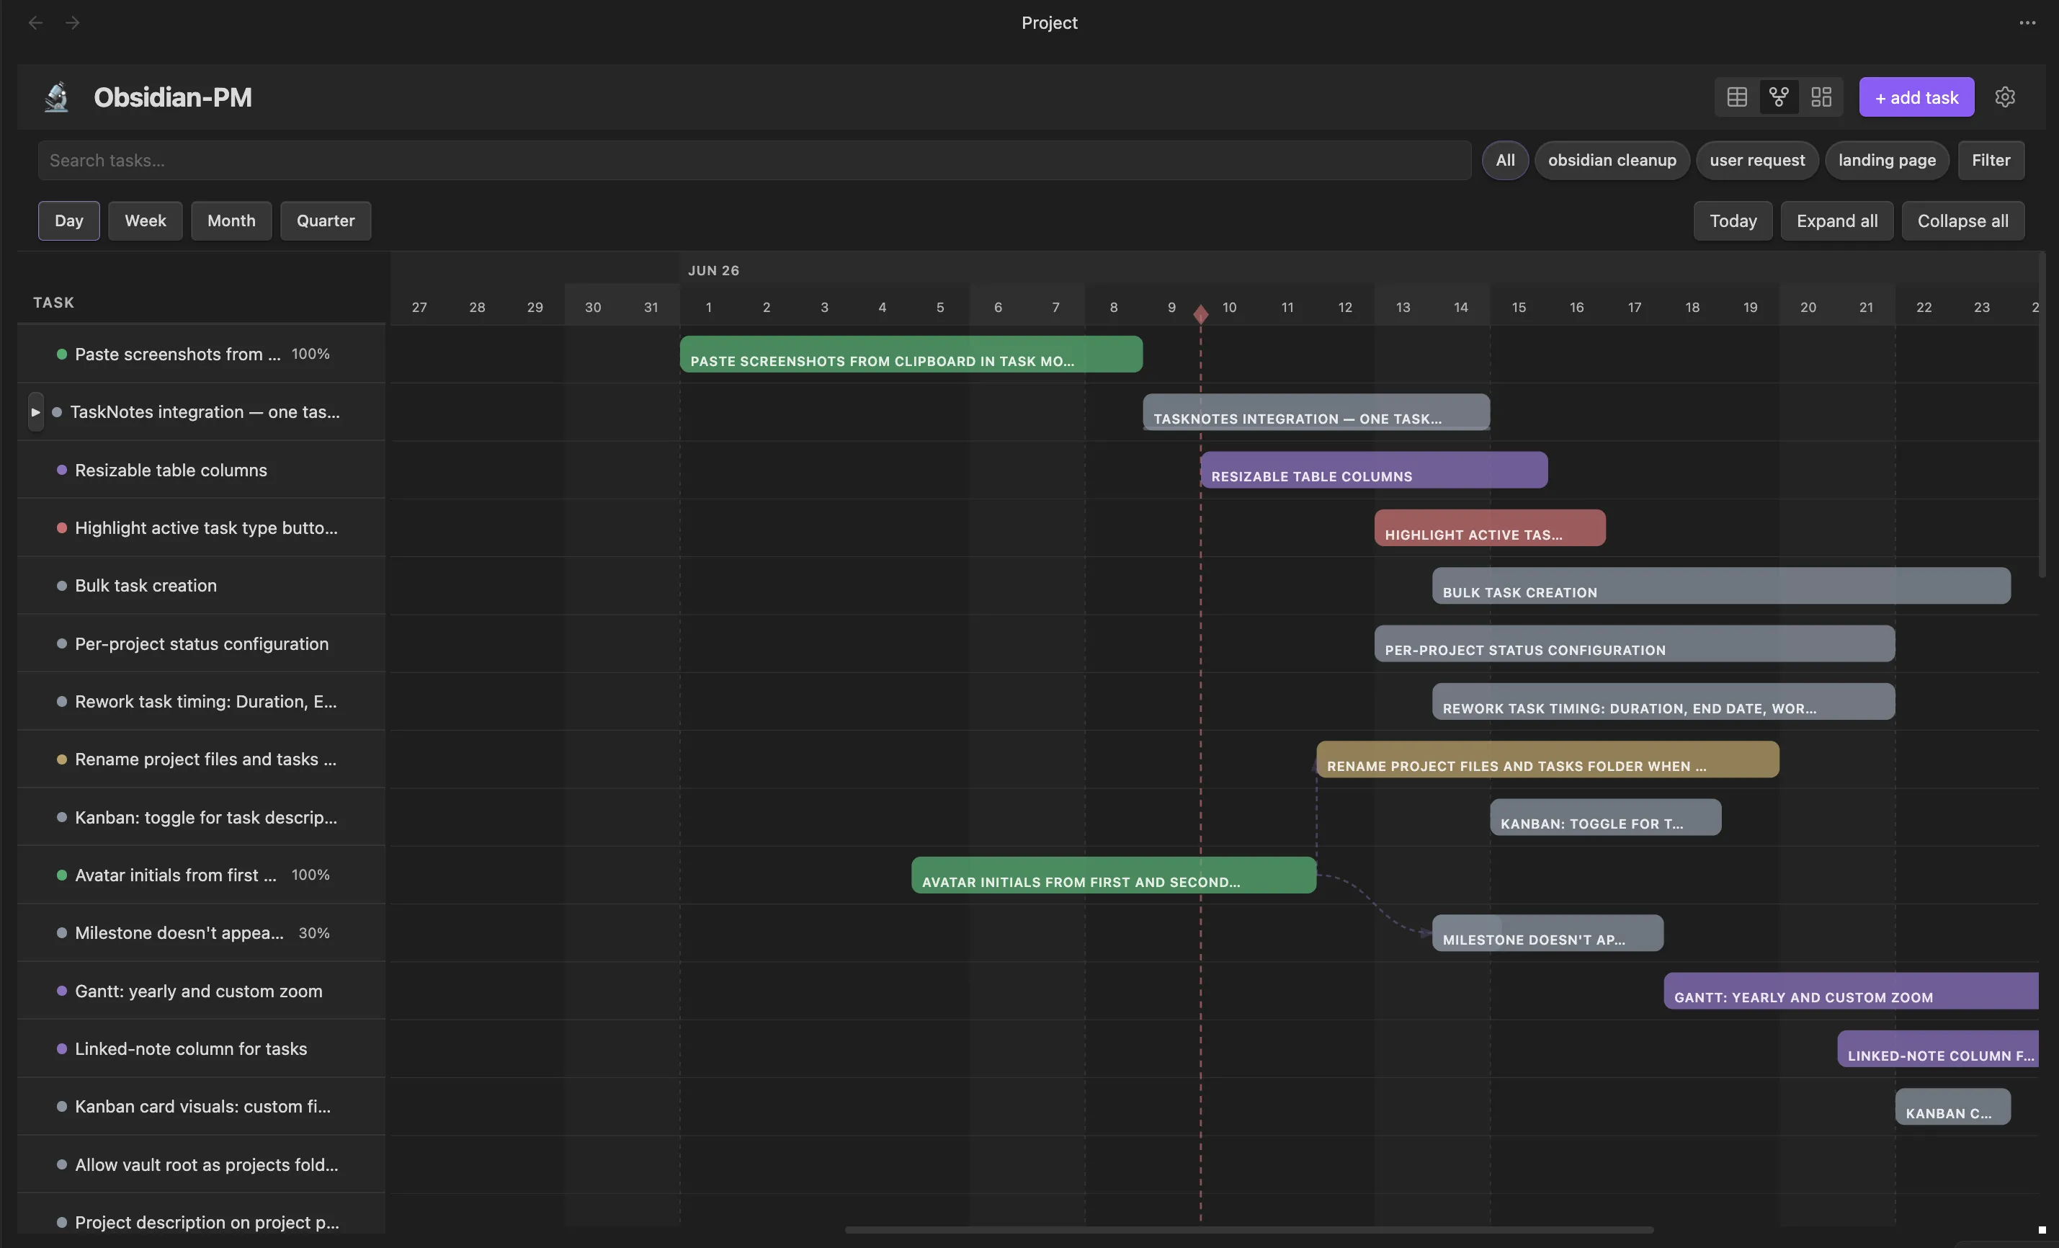The image size is (2059, 1248).
Task: Click the horizontal scrollbar at the chart bottom
Action: coord(1249,1229)
